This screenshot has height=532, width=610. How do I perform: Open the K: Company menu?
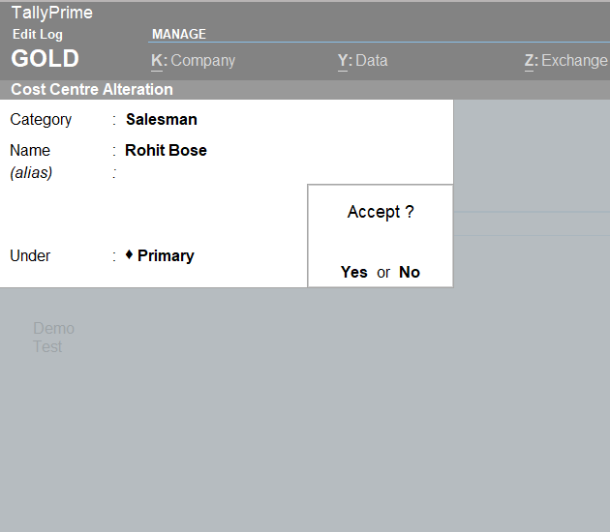(194, 60)
